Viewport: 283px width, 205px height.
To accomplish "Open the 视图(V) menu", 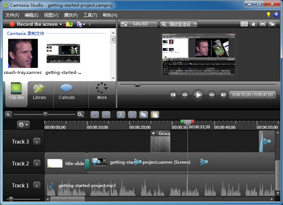I will [x=51, y=15].
